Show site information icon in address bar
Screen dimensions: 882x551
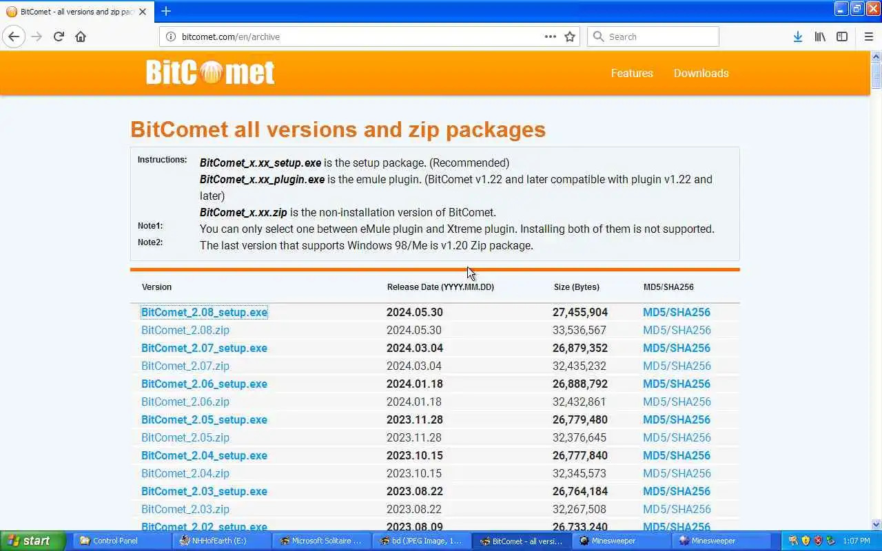coord(171,37)
